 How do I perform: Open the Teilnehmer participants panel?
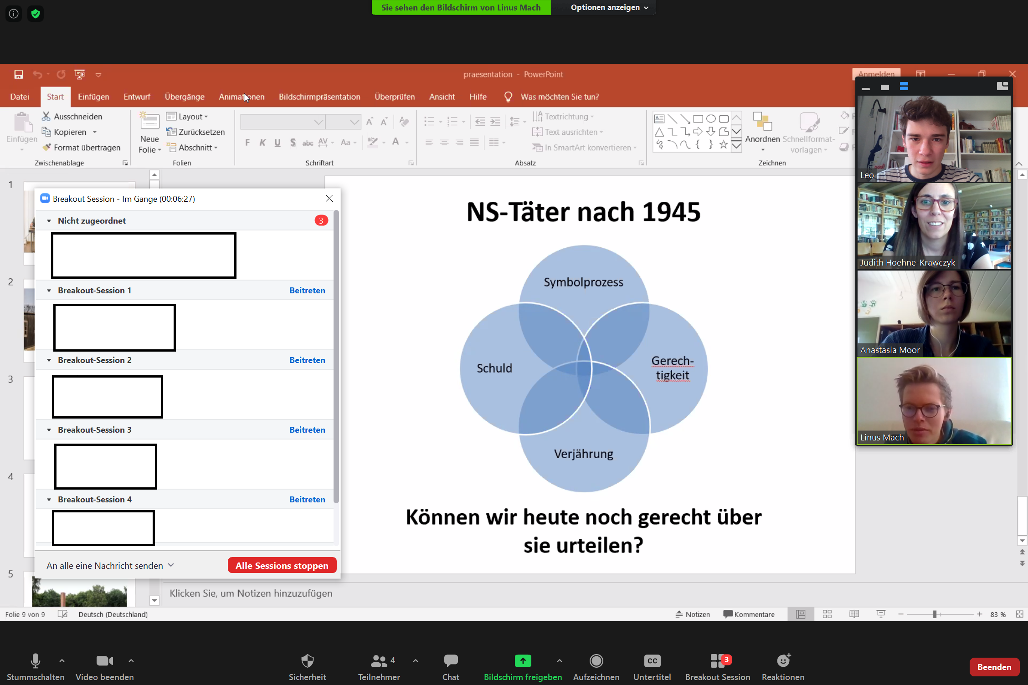379,661
